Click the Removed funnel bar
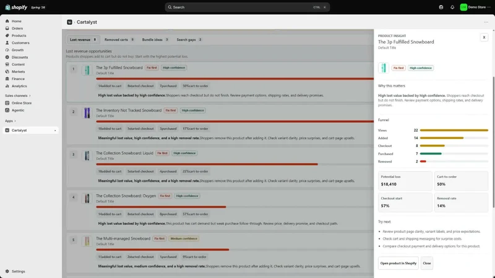The width and height of the screenshot is (495, 278). tap(454, 161)
